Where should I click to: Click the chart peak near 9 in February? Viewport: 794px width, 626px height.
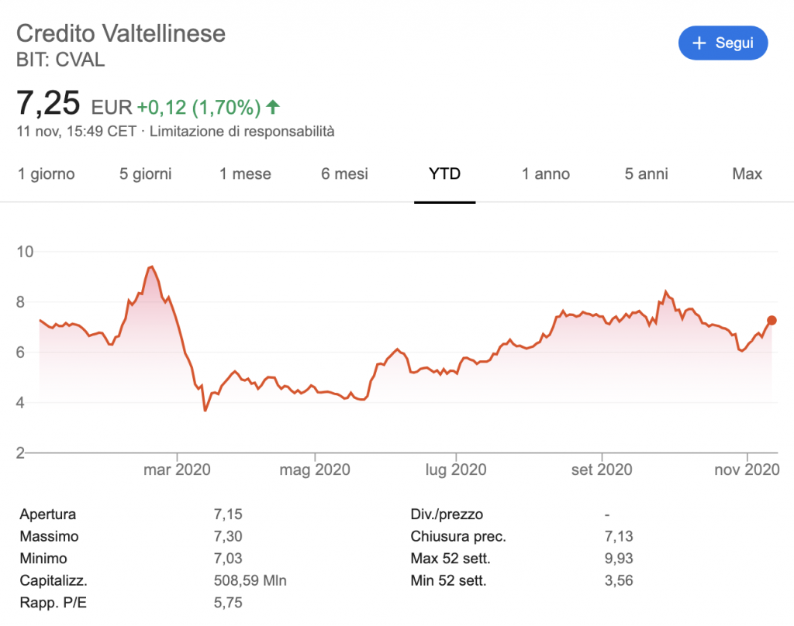click(x=150, y=267)
